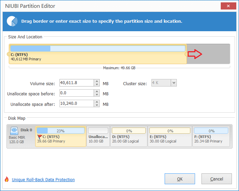Select F: (NTFS) 20.34 GB Primary partition

click(x=211, y=136)
